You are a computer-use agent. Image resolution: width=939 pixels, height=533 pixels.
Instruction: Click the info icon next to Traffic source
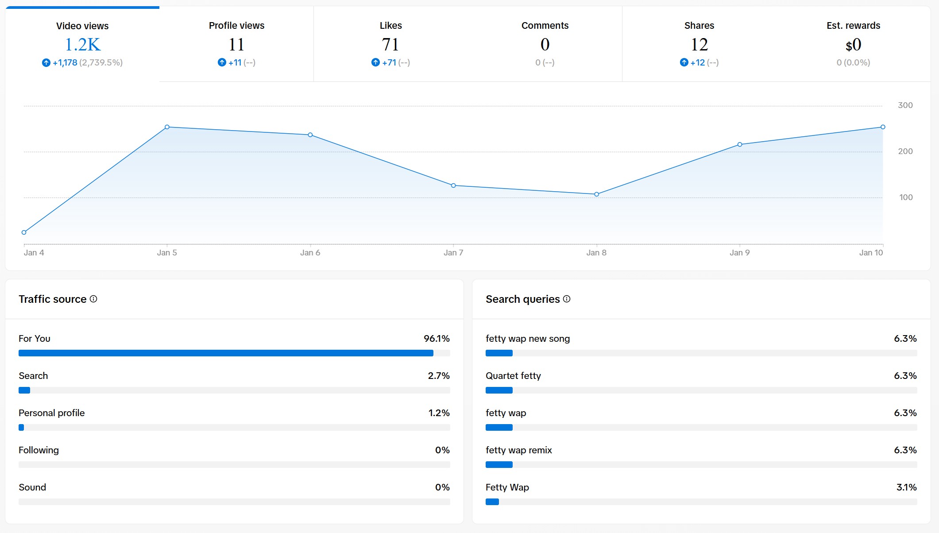[x=93, y=299]
